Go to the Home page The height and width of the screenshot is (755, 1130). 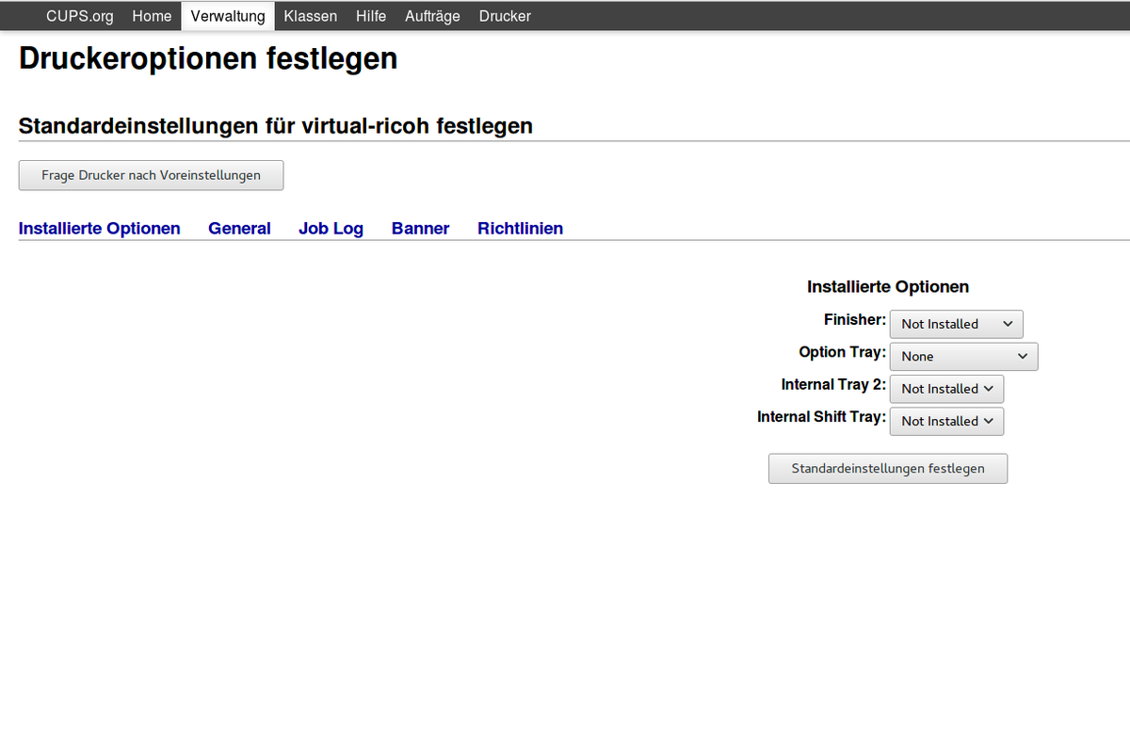tap(152, 16)
